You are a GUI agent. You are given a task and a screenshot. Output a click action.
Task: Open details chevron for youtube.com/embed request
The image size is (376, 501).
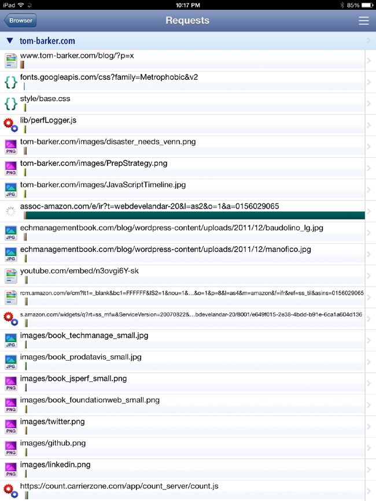tap(368, 276)
